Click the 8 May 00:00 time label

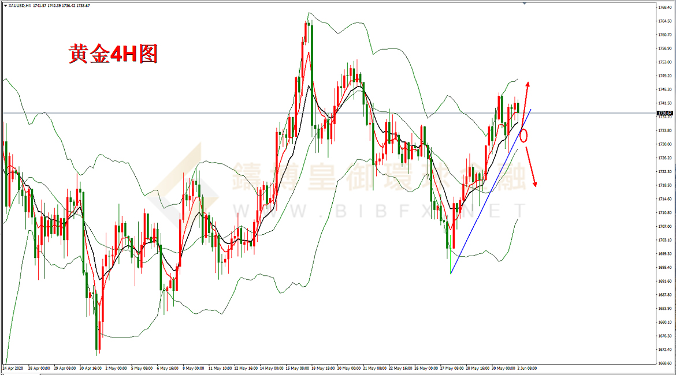pyautogui.click(x=192, y=367)
